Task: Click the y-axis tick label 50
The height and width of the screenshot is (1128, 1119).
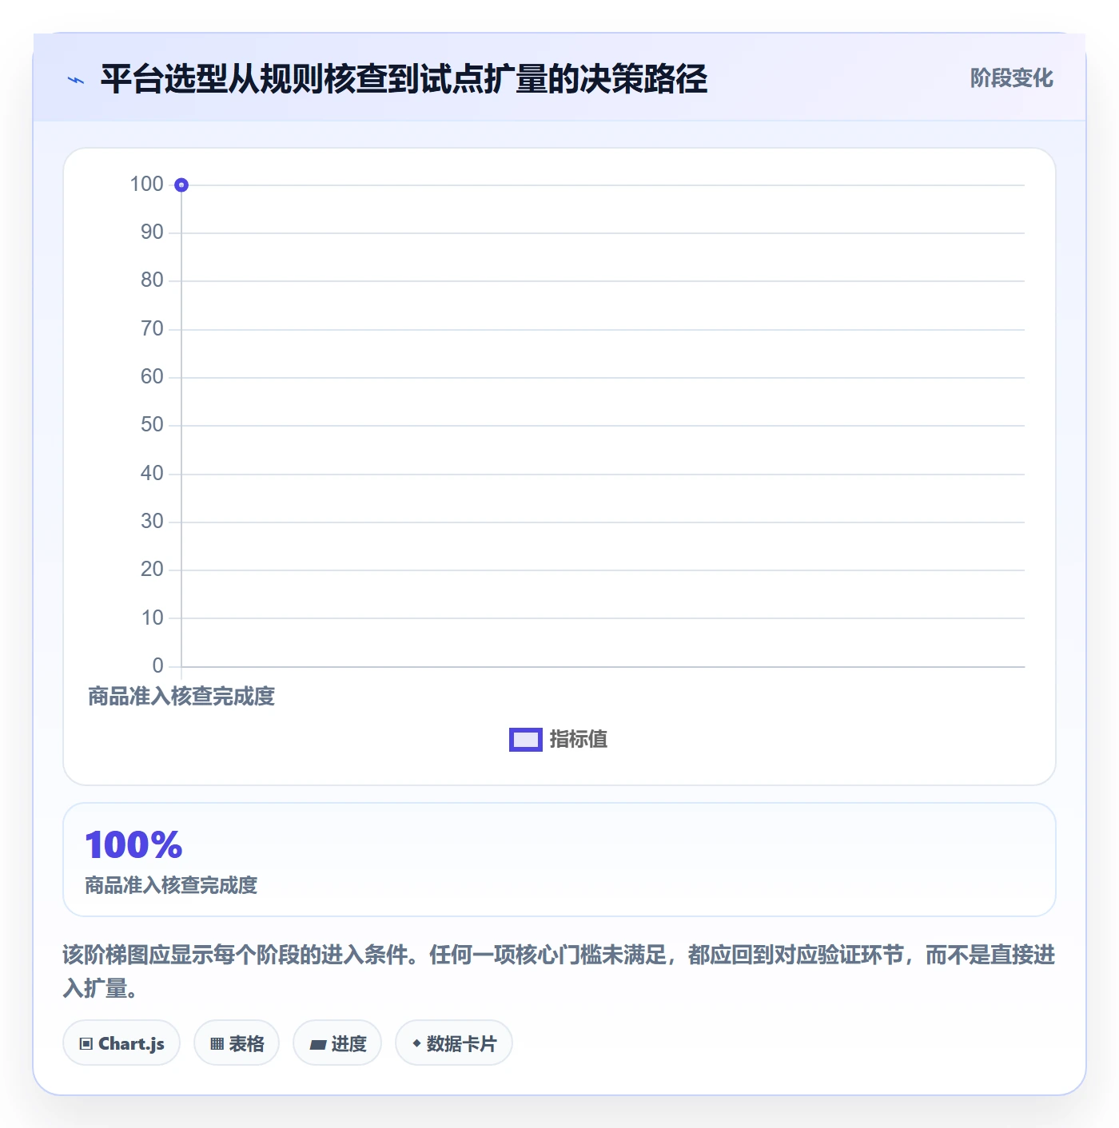Action: point(152,425)
